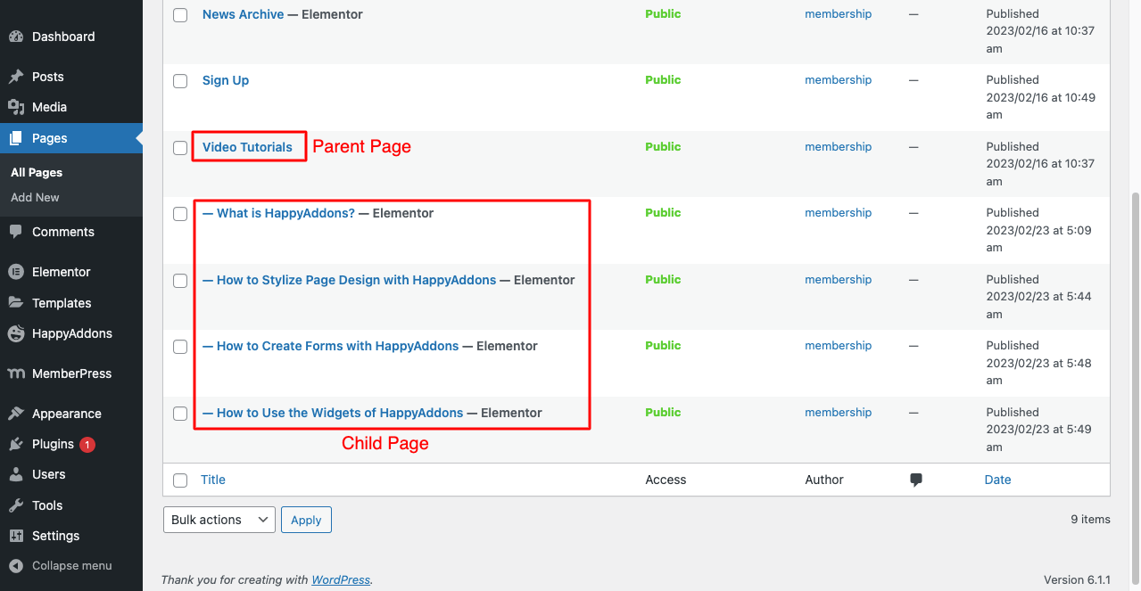This screenshot has height=591, width=1141.
Task: Click the Plugins plug icon
Action: coord(16,444)
